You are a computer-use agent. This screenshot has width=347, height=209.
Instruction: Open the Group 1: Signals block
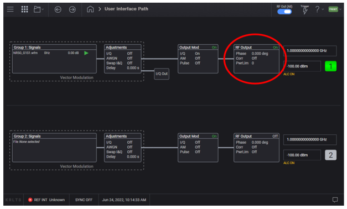pos(54,59)
